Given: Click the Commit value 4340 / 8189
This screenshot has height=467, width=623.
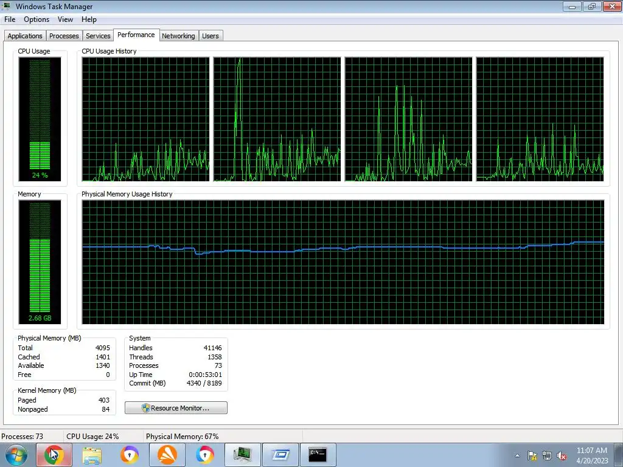Looking at the screenshot, I should click(204, 384).
